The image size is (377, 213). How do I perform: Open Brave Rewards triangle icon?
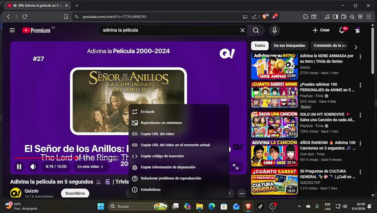[x=274, y=17]
